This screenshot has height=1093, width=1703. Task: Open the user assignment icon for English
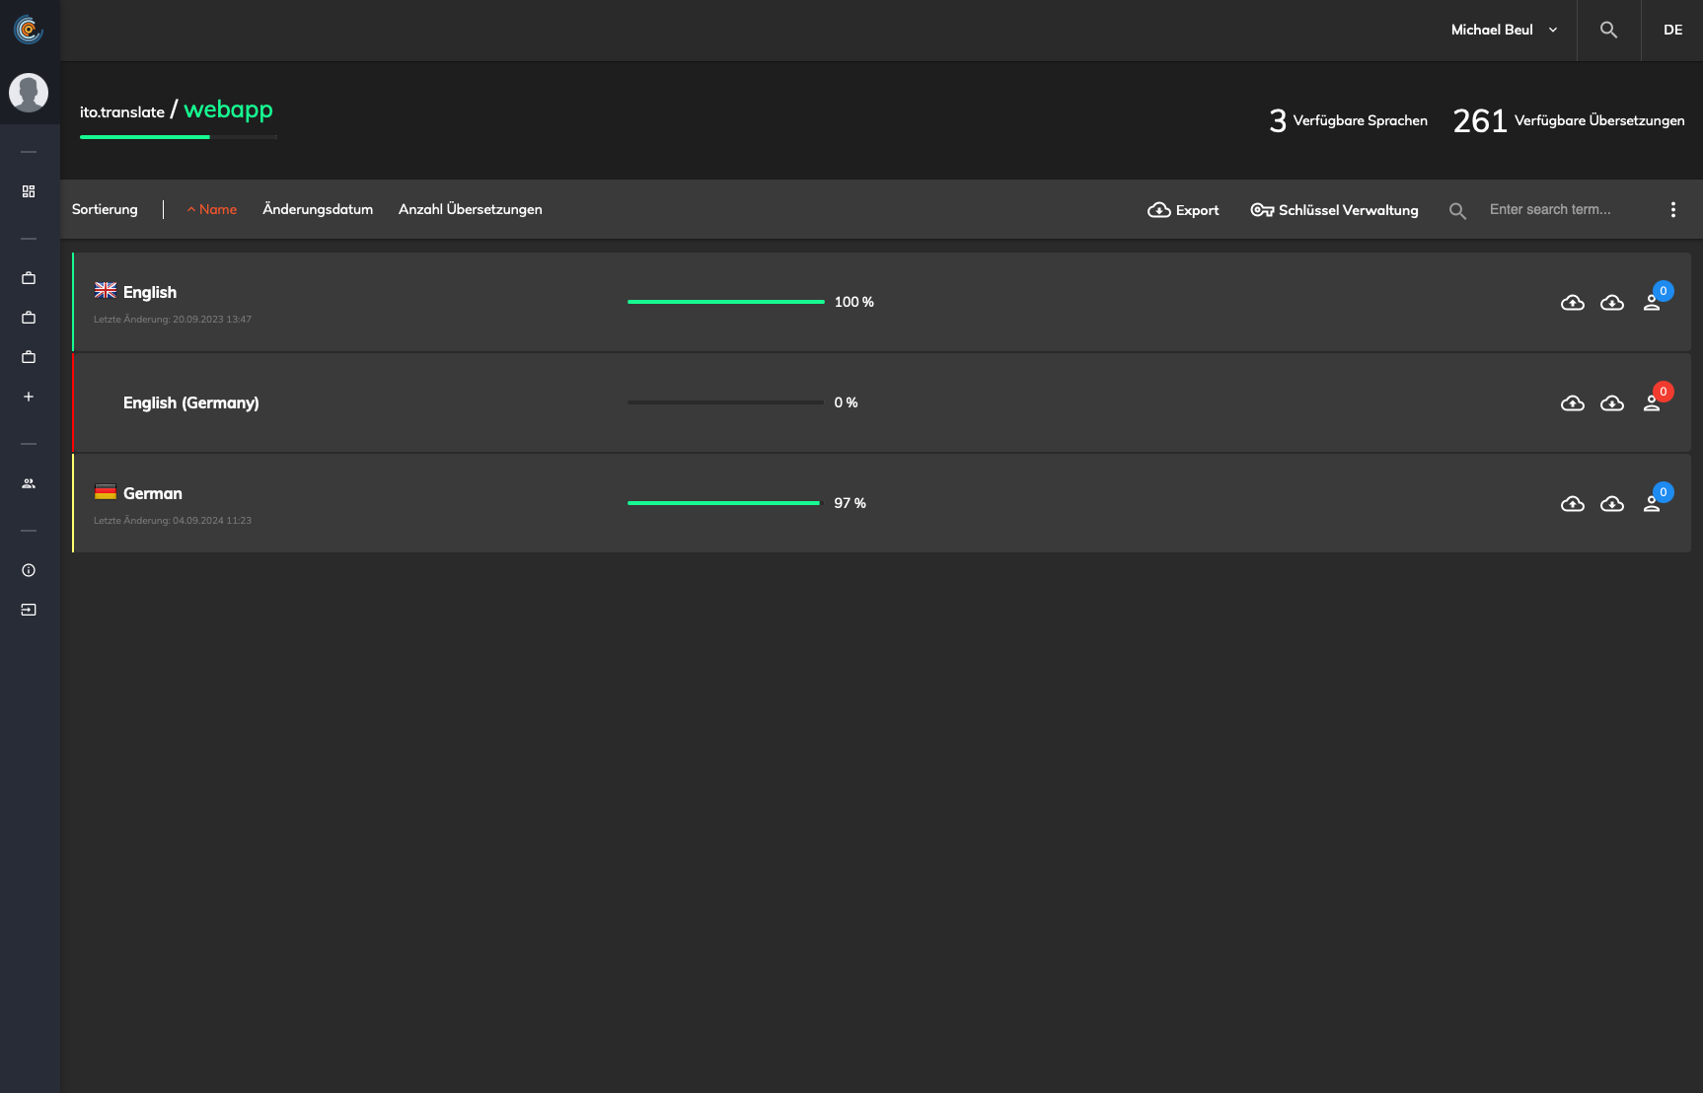(1652, 303)
